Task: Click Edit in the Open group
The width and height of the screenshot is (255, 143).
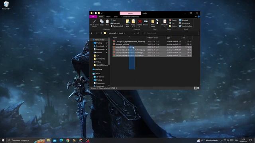Action: point(172,23)
